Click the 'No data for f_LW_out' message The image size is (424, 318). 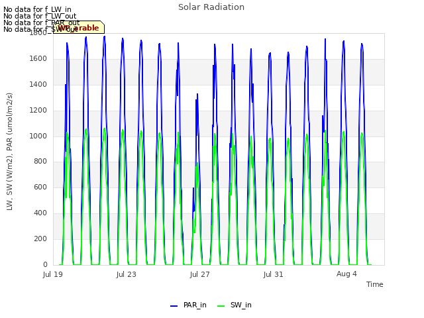click(x=40, y=16)
